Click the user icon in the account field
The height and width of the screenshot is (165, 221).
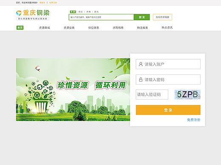[x=141, y=64]
